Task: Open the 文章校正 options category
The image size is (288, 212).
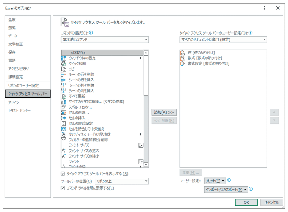Action: coord(15,44)
